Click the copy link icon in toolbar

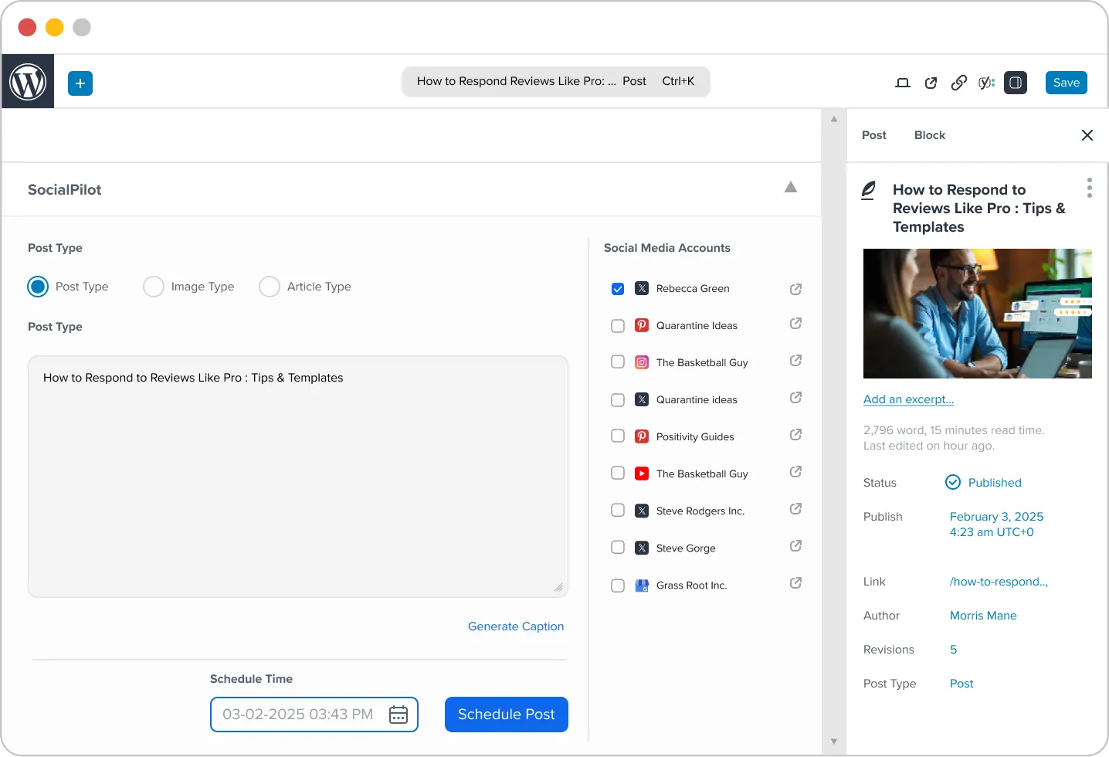(x=958, y=83)
